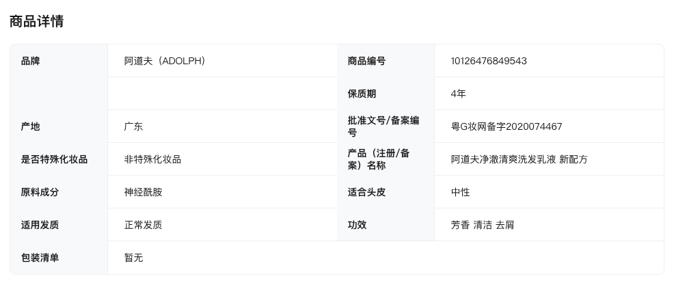Select the value 非特殊化妆品
Image resolution: width=674 pixels, height=287 pixels.
tap(152, 159)
